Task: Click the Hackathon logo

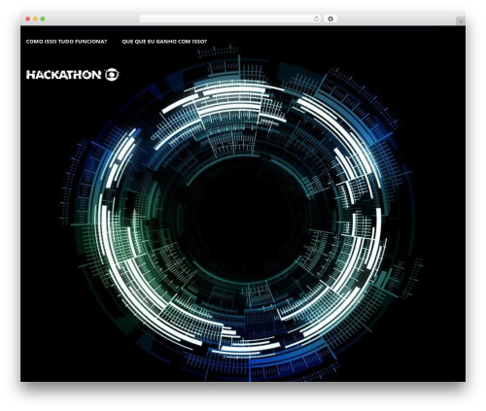Action: (73, 75)
